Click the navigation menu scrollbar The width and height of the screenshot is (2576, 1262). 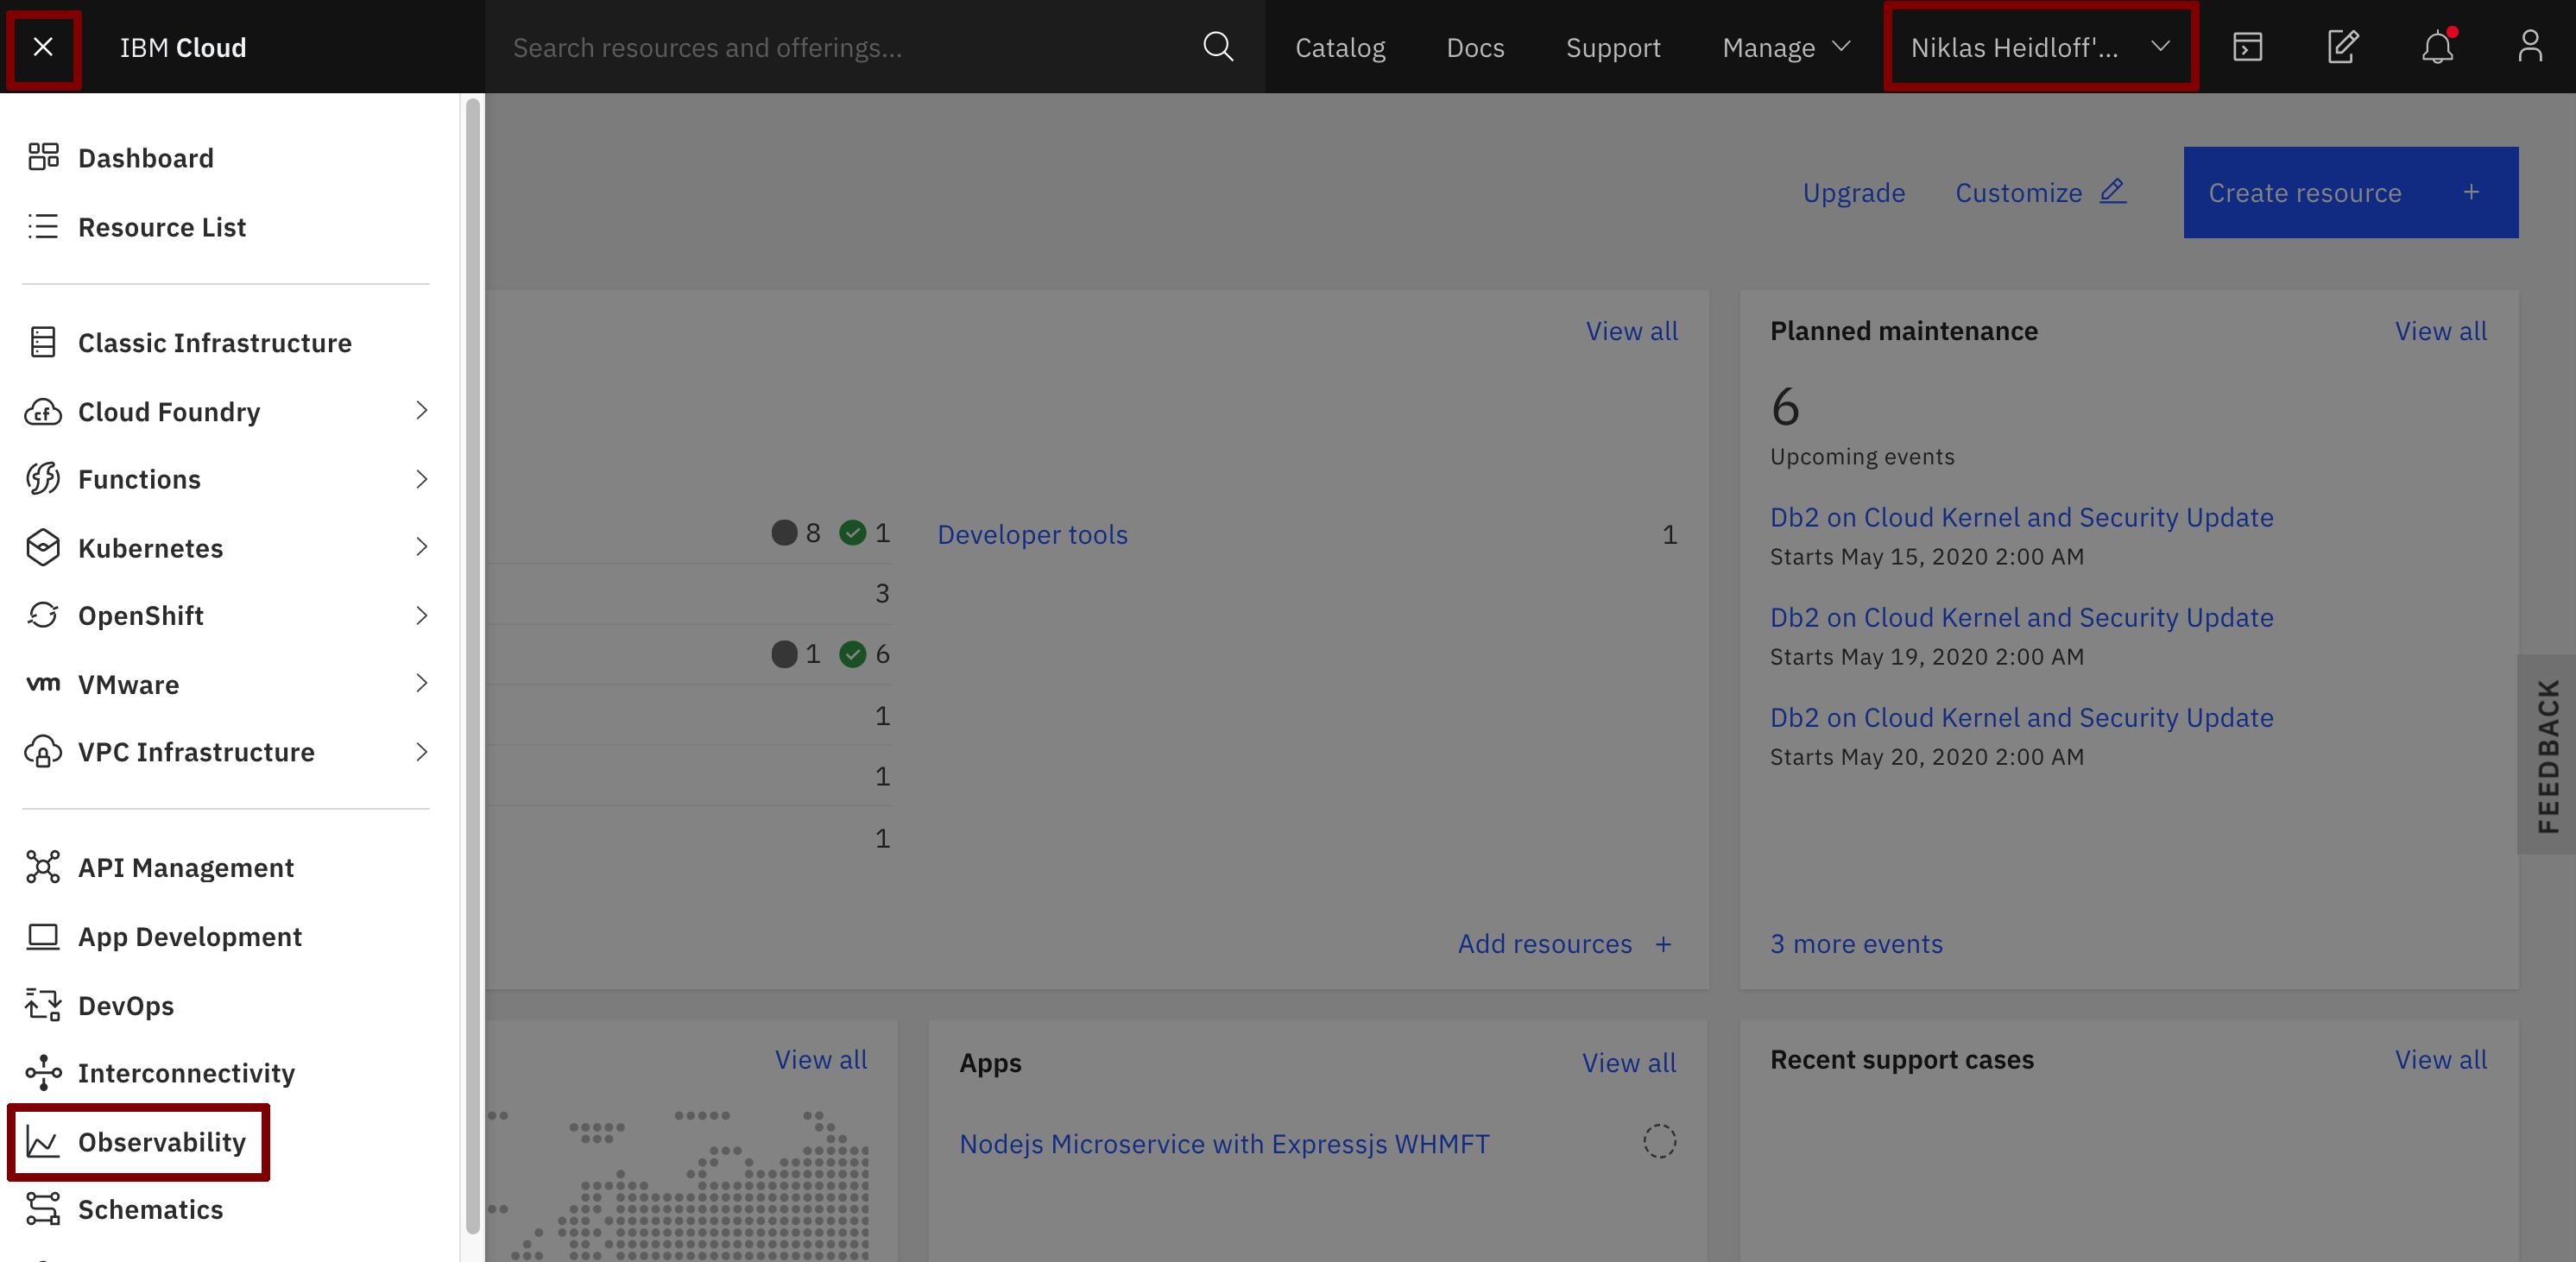(x=473, y=665)
